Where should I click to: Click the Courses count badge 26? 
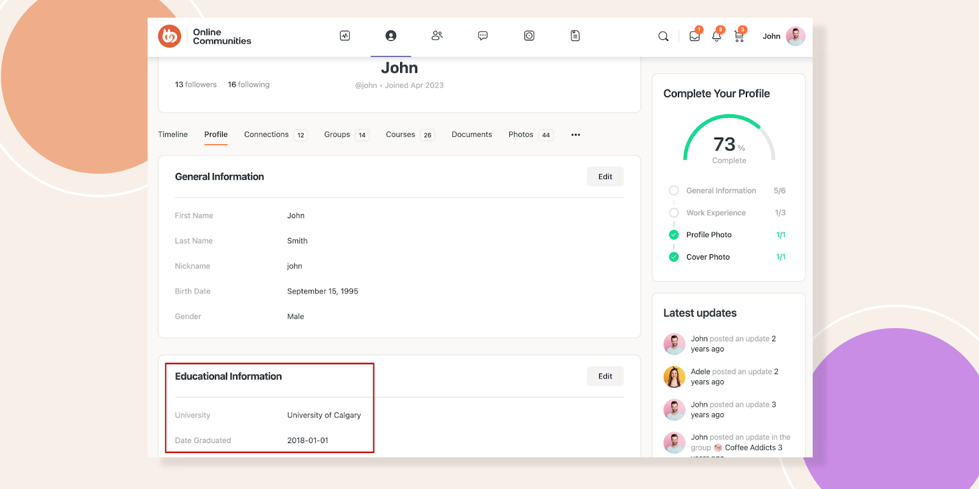(428, 135)
